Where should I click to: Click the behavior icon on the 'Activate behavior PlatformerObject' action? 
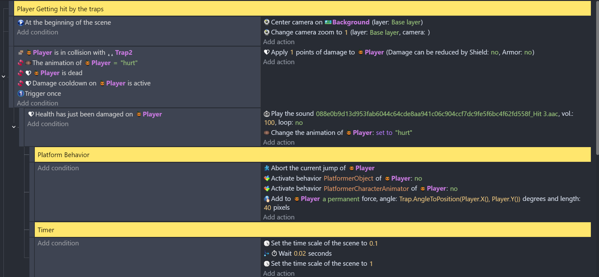[x=267, y=178]
